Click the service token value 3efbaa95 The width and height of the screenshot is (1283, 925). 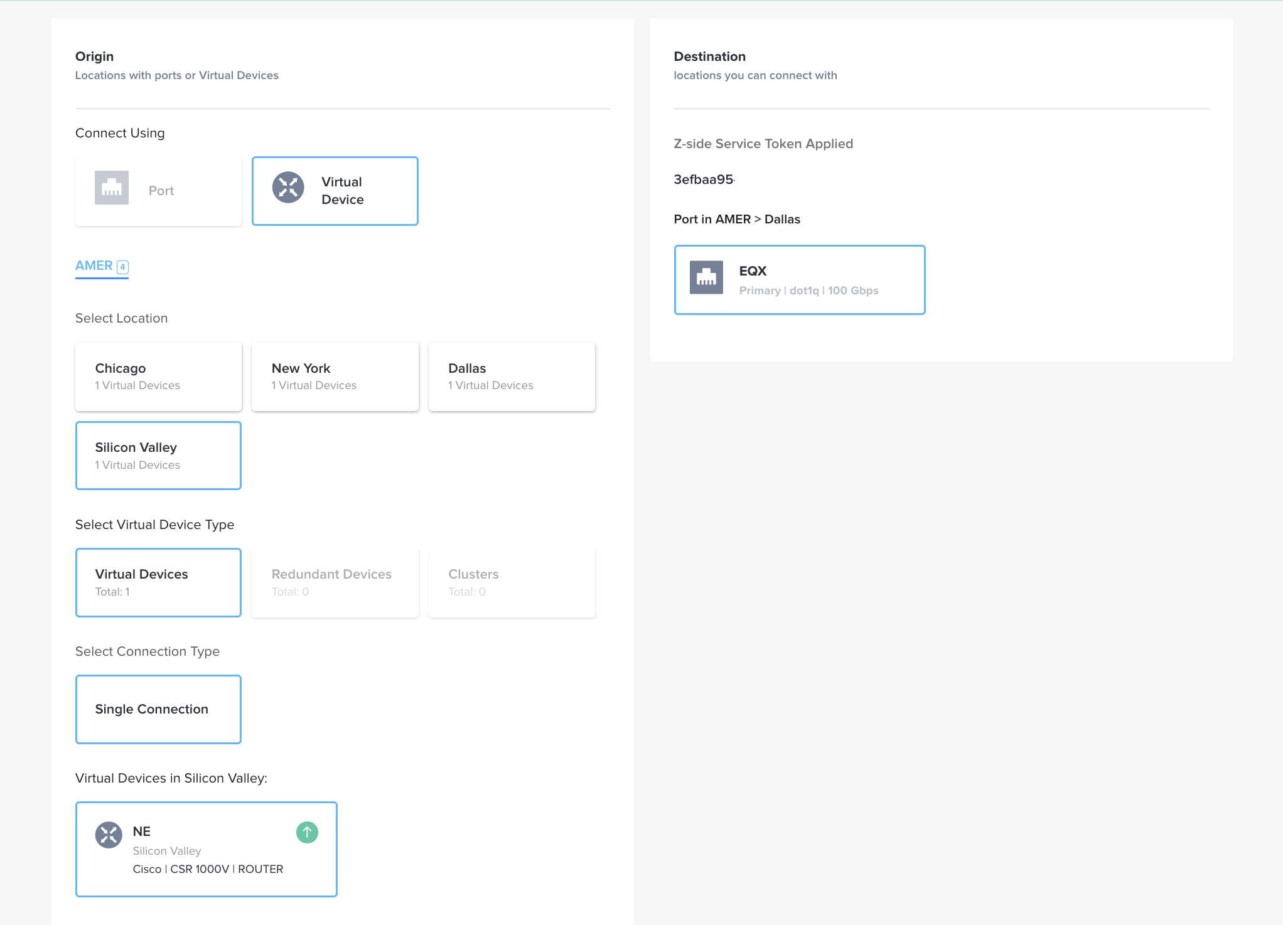pyautogui.click(x=704, y=179)
